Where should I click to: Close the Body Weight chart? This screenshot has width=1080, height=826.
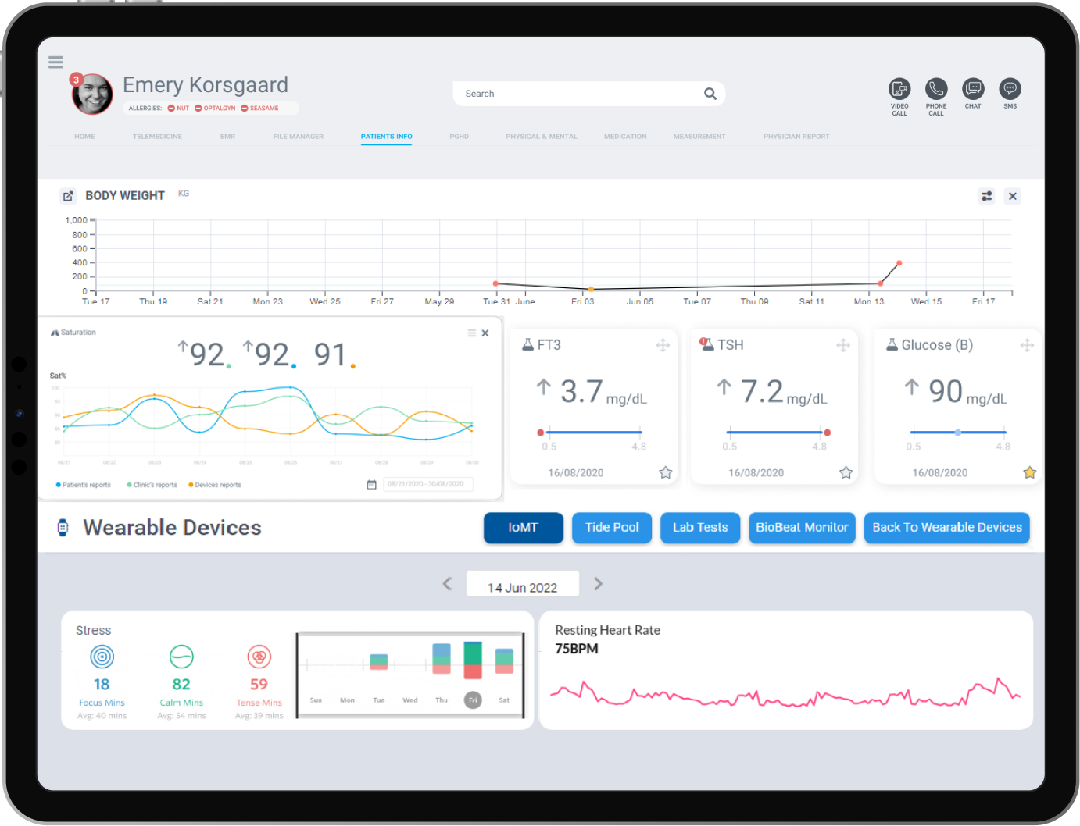pos(1013,196)
